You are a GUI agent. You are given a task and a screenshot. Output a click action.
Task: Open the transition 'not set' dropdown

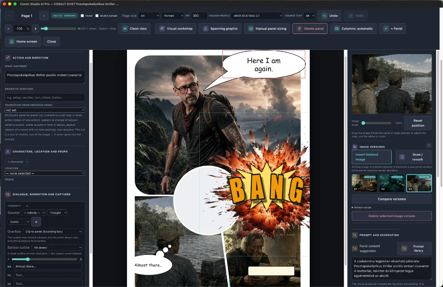point(45,110)
